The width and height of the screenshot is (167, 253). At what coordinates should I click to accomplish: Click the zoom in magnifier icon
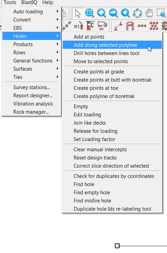tap(102, 13)
